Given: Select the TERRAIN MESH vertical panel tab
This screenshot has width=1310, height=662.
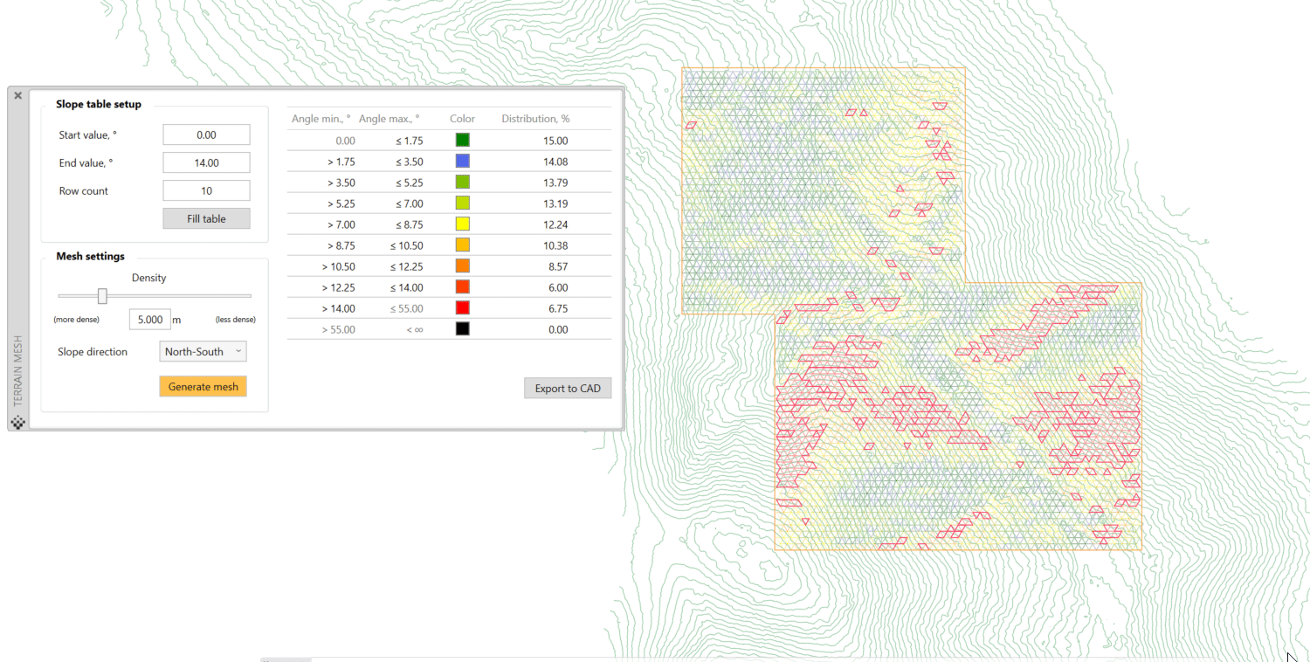Looking at the screenshot, I should [x=17, y=367].
